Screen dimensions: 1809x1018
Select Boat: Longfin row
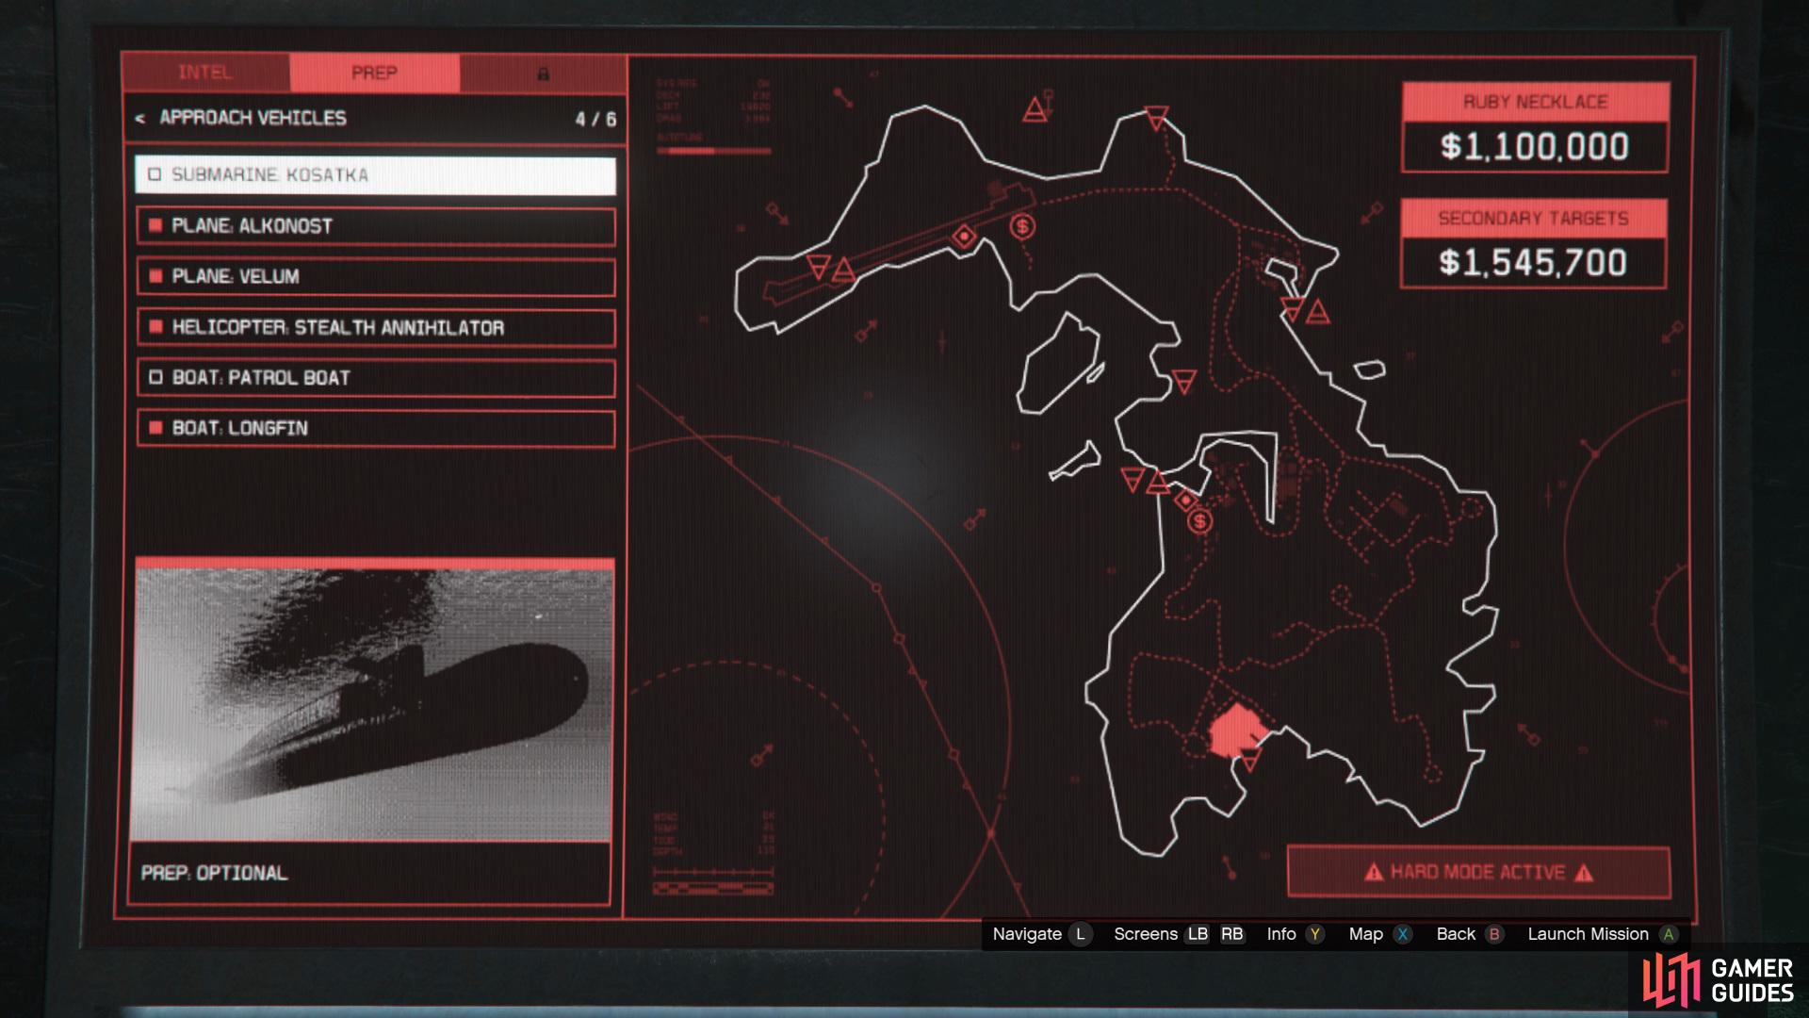click(375, 428)
